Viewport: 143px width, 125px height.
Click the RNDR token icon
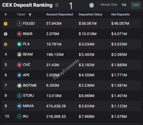point(19,34)
